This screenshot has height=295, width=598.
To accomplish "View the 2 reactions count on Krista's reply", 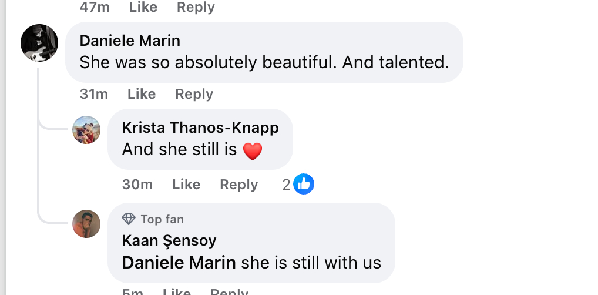I will point(287,185).
